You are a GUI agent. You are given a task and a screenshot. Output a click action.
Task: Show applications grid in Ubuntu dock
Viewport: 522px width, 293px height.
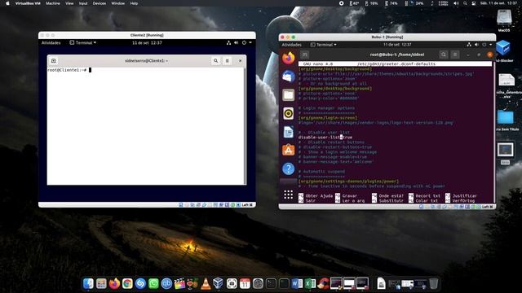(288, 195)
